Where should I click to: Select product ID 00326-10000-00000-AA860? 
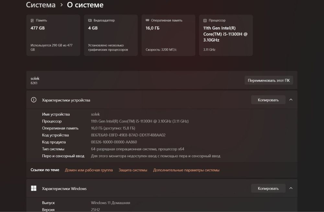pyautogui.click(x=114, y=142)
